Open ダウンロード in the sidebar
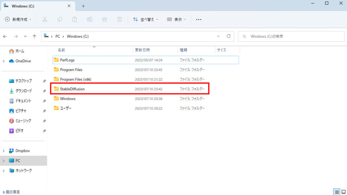 [x=24, y=91]
